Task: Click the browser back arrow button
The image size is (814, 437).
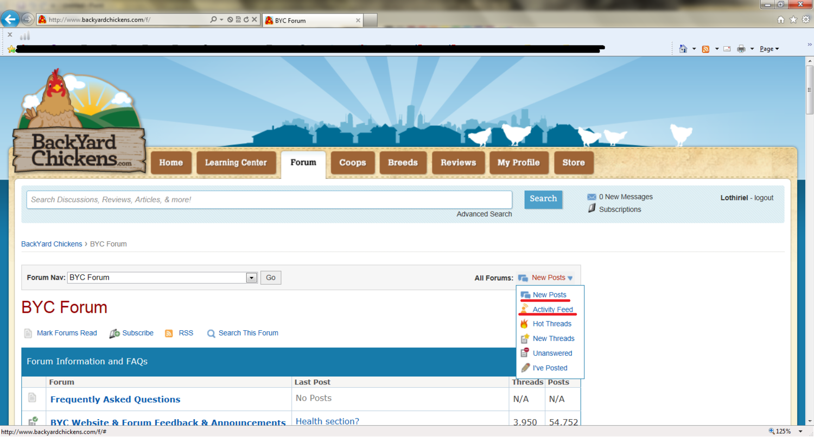Action: tap(10, 20)
